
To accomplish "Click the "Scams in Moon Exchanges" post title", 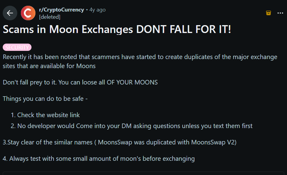I will tap(68, 29).
